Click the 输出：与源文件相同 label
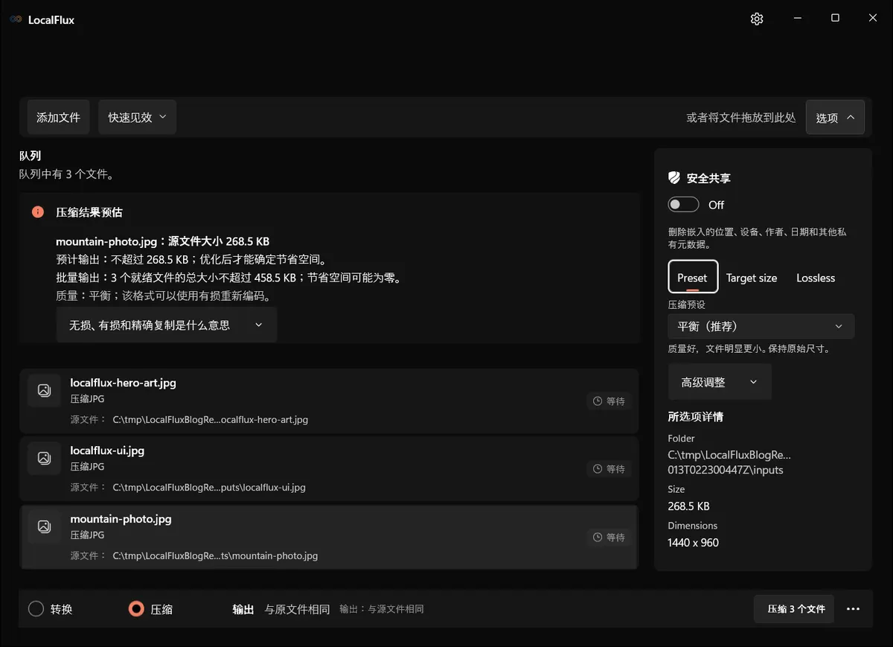Image resolution: width=893 pixels, height=647 pixels. (382, 609)
